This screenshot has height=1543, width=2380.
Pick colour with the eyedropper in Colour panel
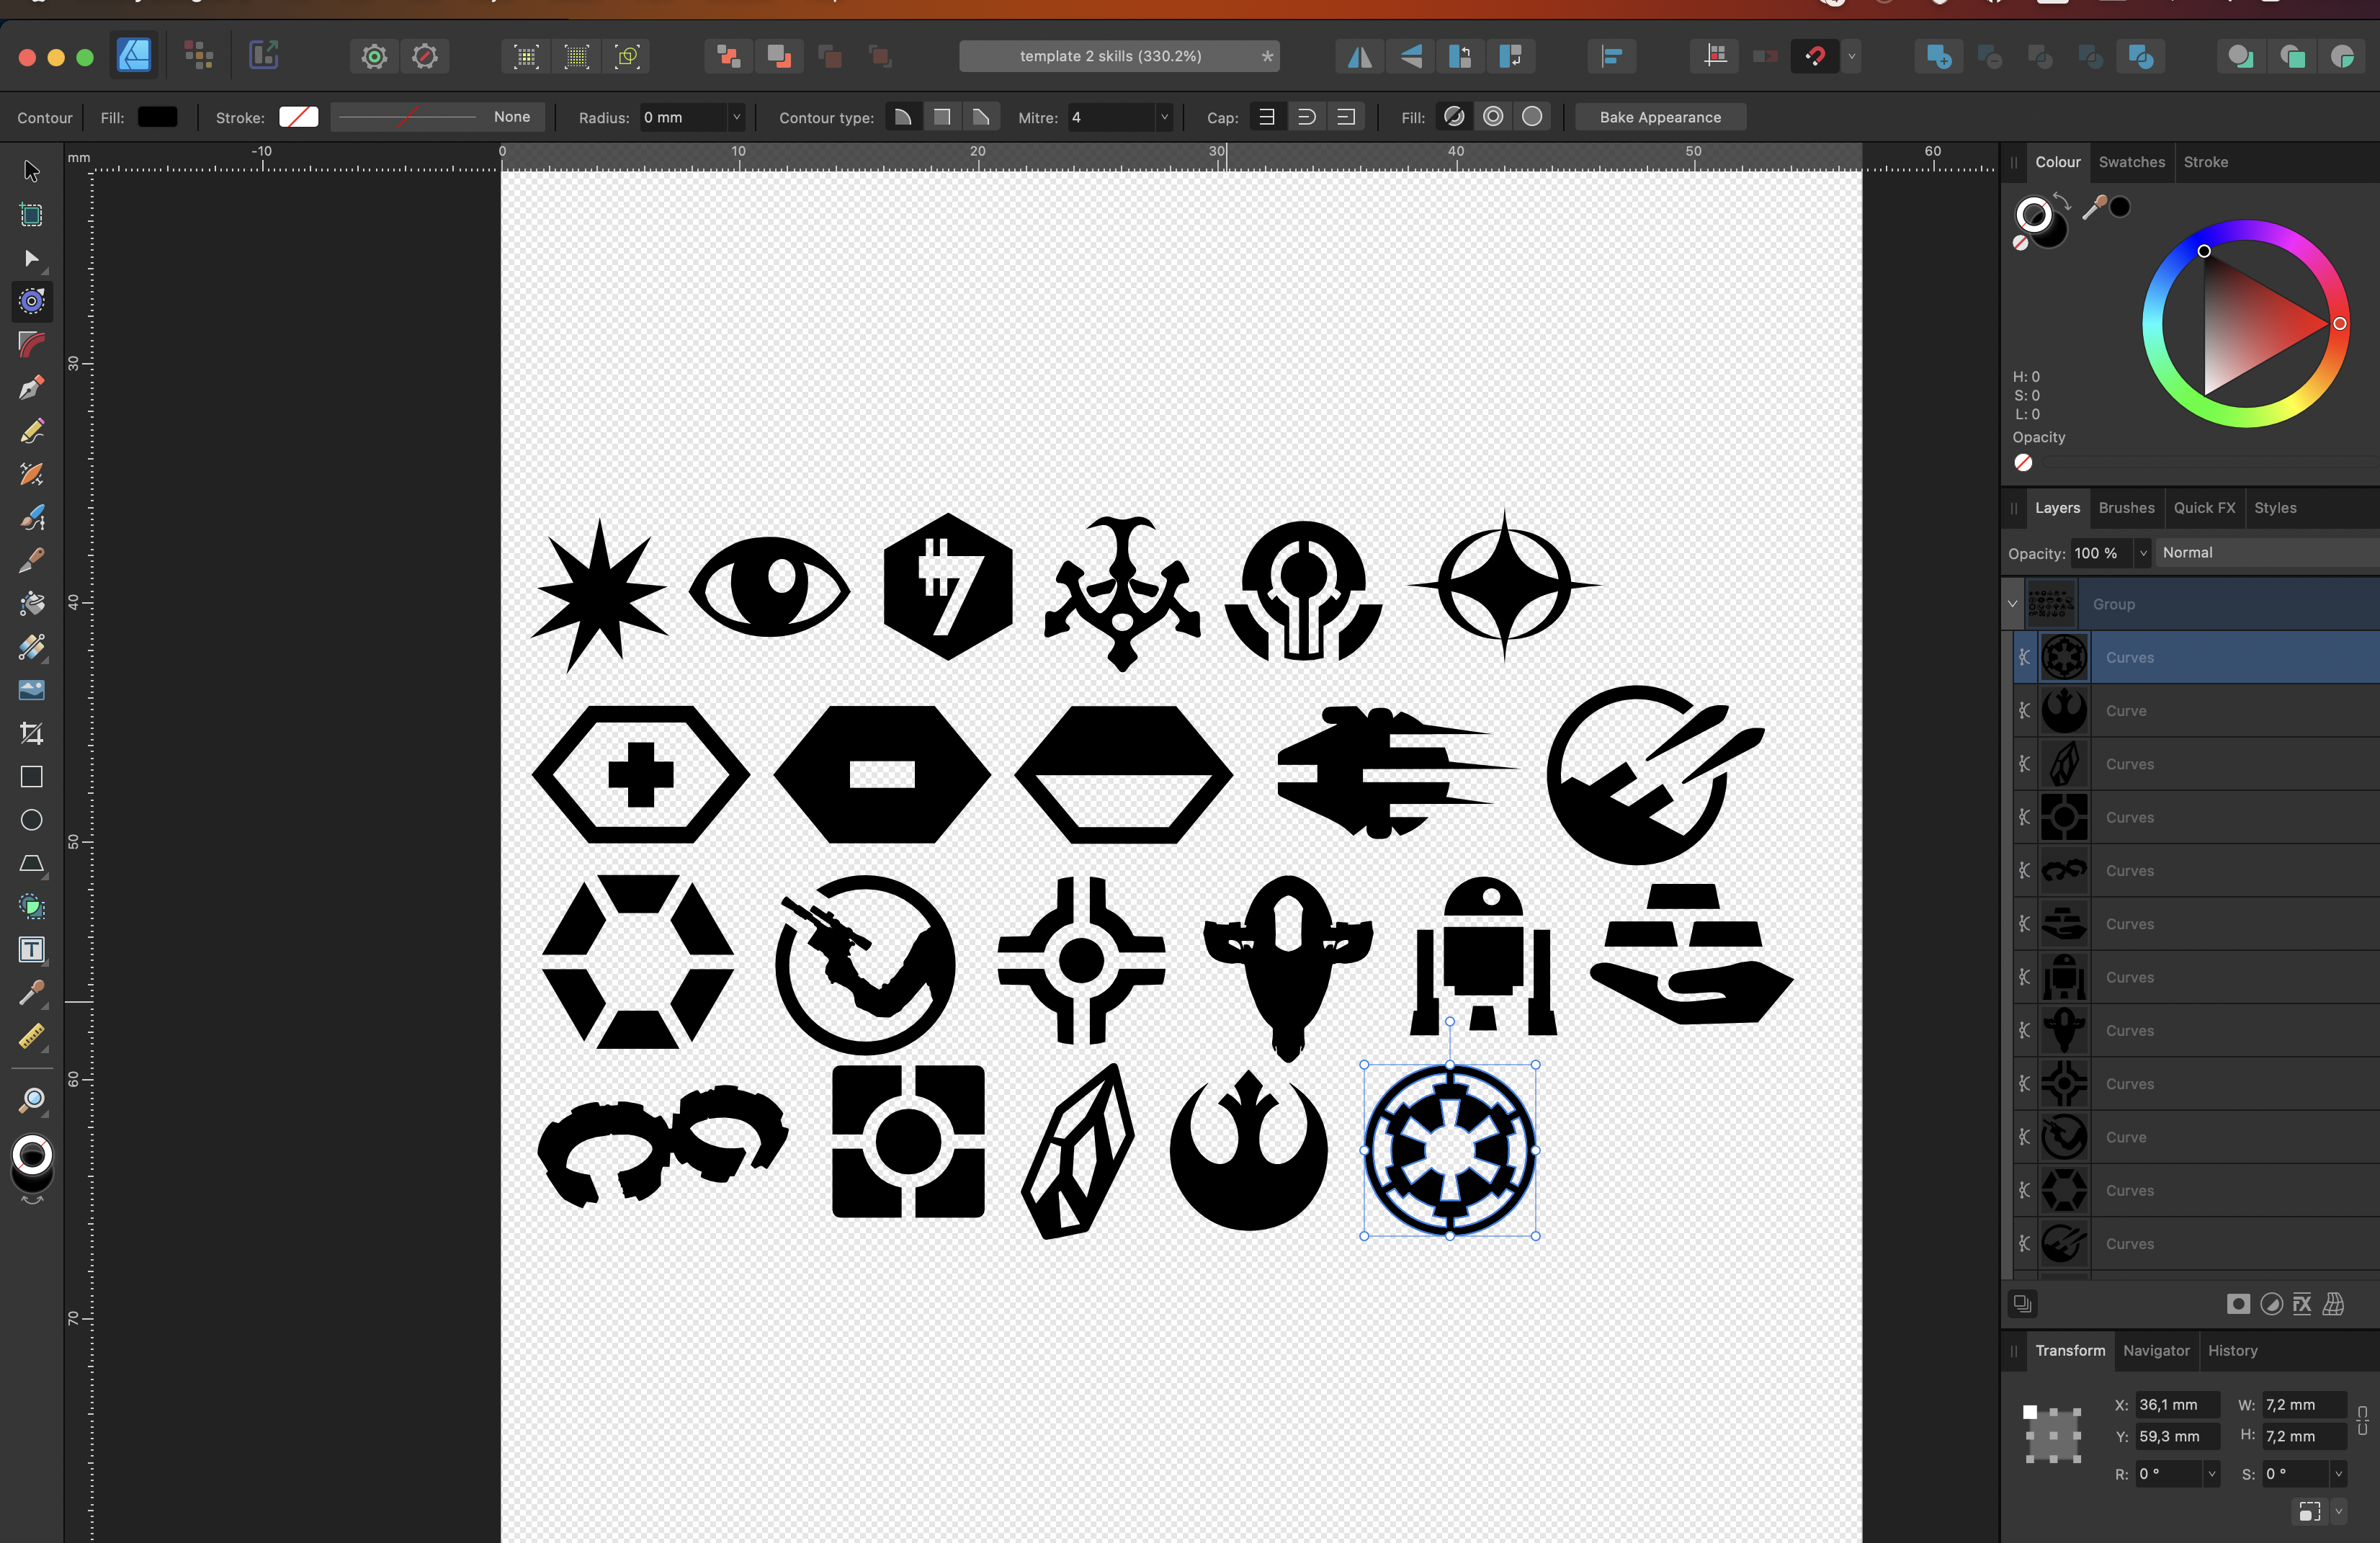point(2093,207)
